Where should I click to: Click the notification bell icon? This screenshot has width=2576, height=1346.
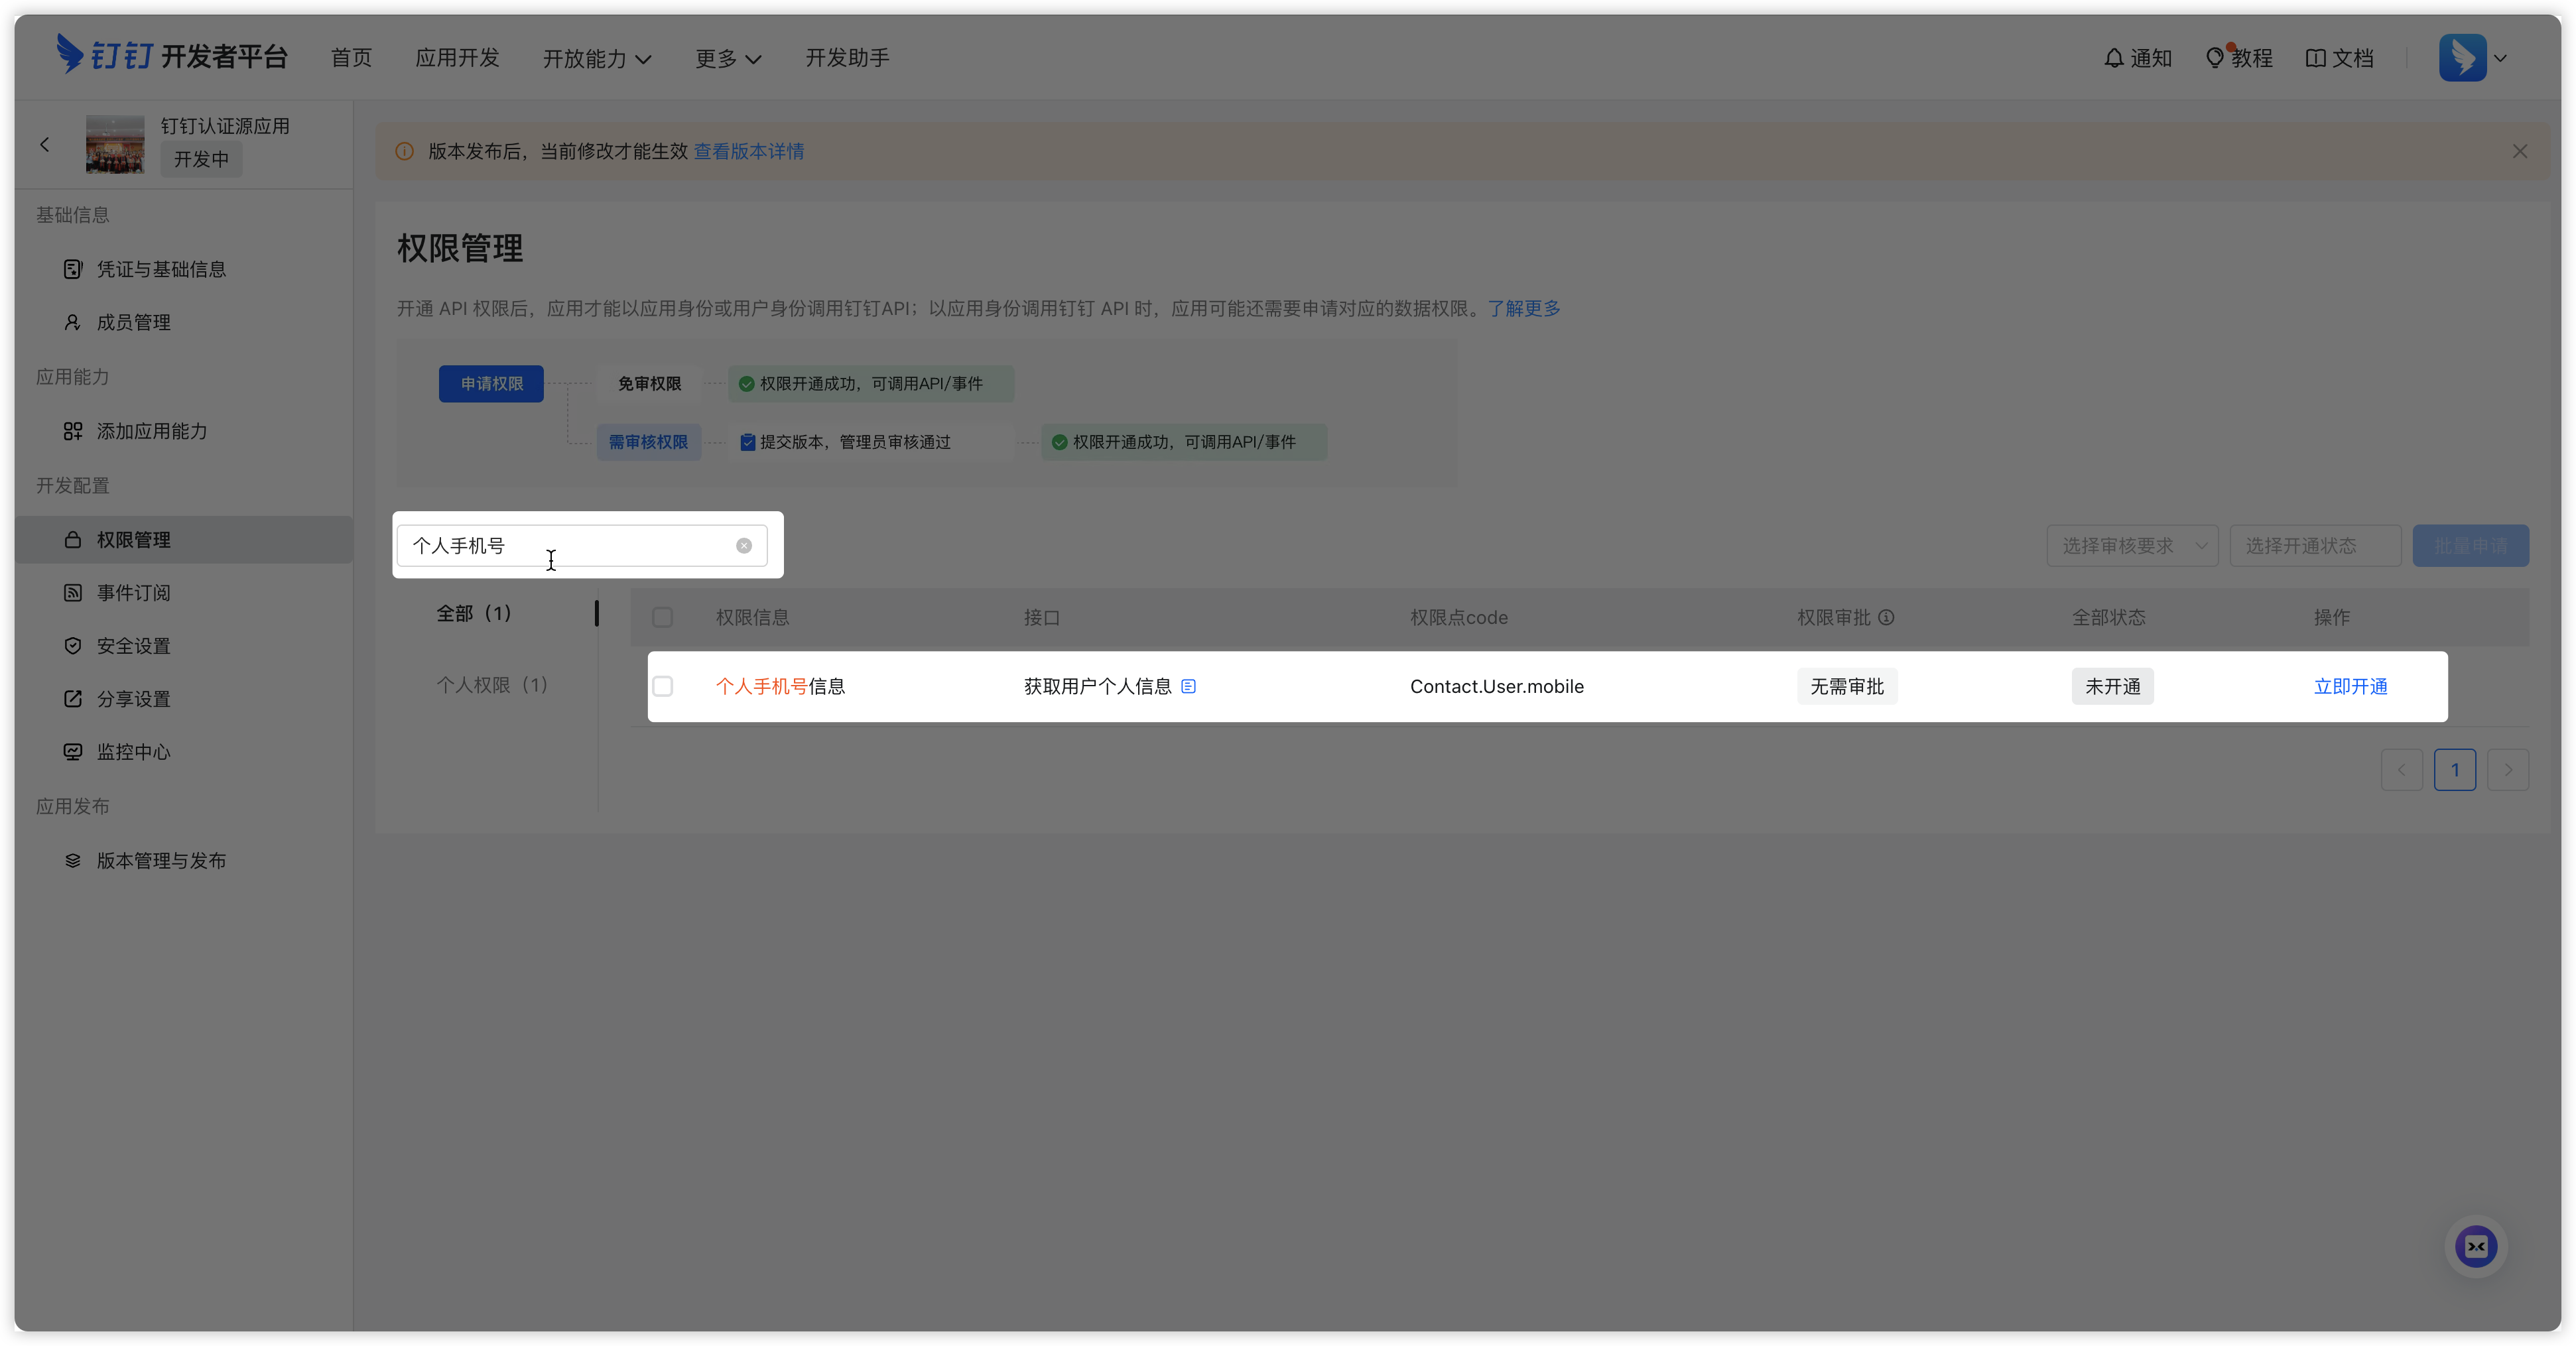click(x=2113, y=58)
